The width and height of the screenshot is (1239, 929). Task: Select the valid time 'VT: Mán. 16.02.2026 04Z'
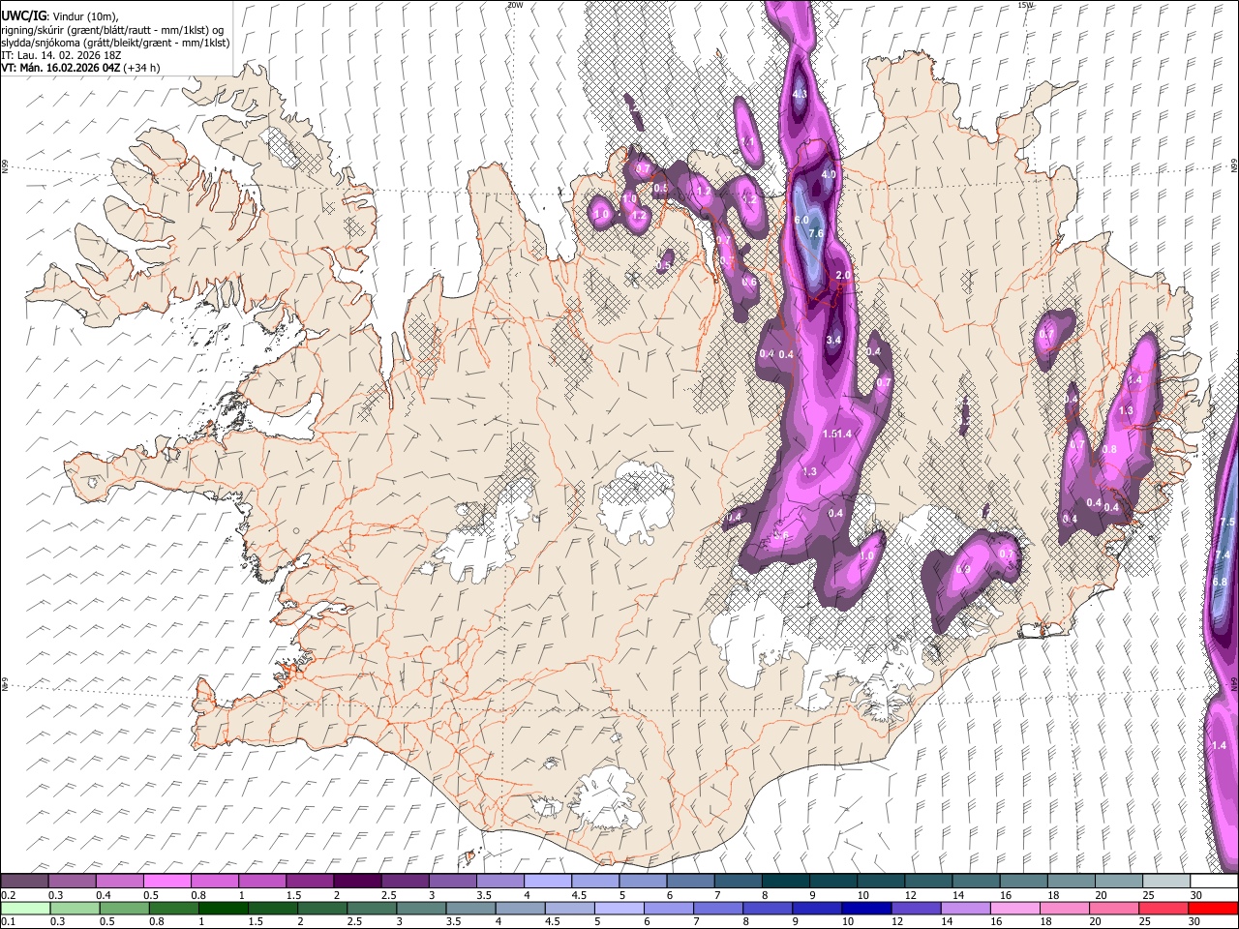(x=59, y=68)
